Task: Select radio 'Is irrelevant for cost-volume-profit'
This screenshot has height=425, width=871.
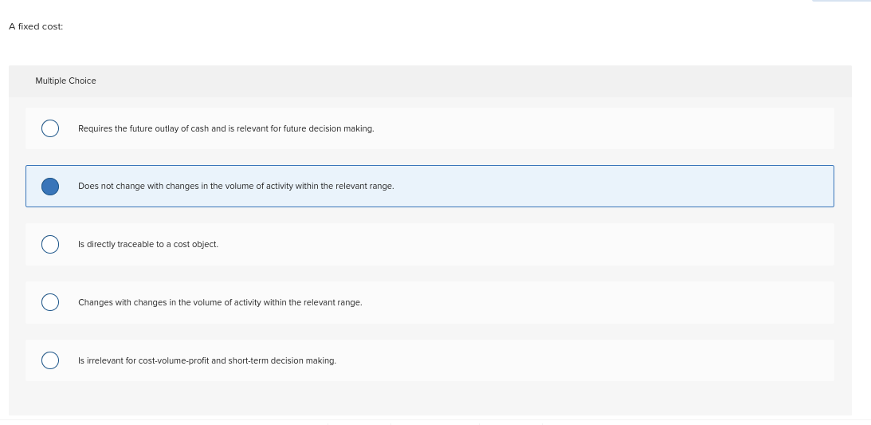Action: coord(50,360)
